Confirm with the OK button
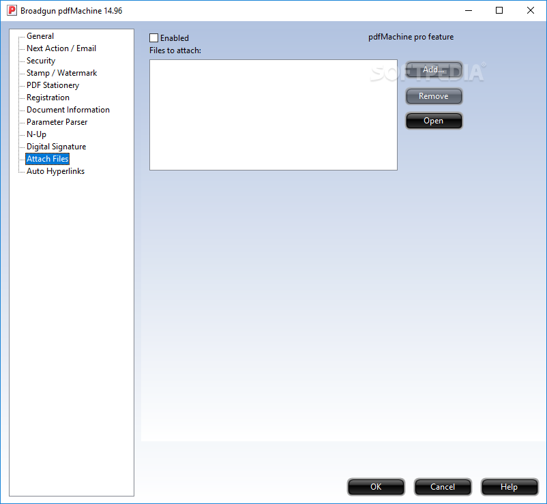Viewport: 547px width, 504px height. pos(376,486)
